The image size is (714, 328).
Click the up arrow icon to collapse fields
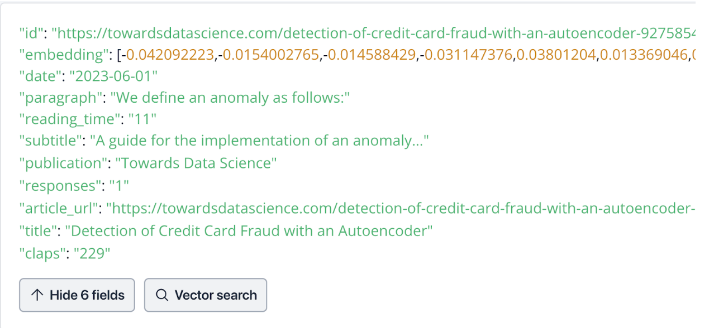point(37,295)
